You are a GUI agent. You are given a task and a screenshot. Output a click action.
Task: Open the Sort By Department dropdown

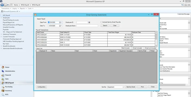(x=116, y=87)
